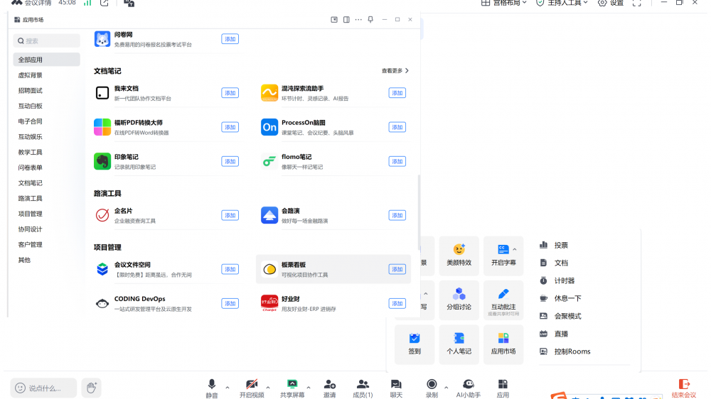Select the 会路演 app icon
Screen dimensions: 711x399
coord(269,215)
